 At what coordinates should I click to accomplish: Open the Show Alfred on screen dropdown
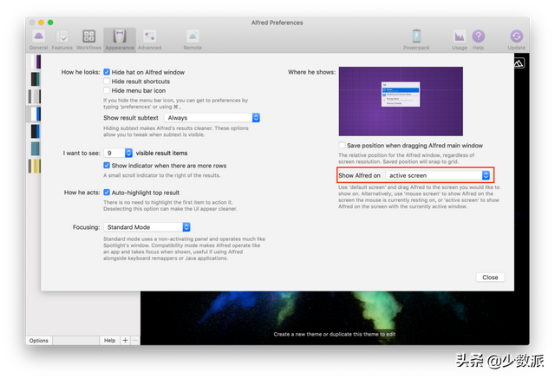coord(438,175)
